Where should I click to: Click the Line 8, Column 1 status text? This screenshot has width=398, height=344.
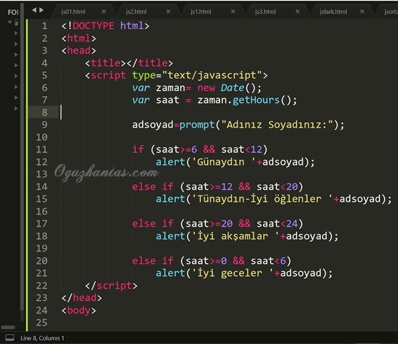point(42,338)
